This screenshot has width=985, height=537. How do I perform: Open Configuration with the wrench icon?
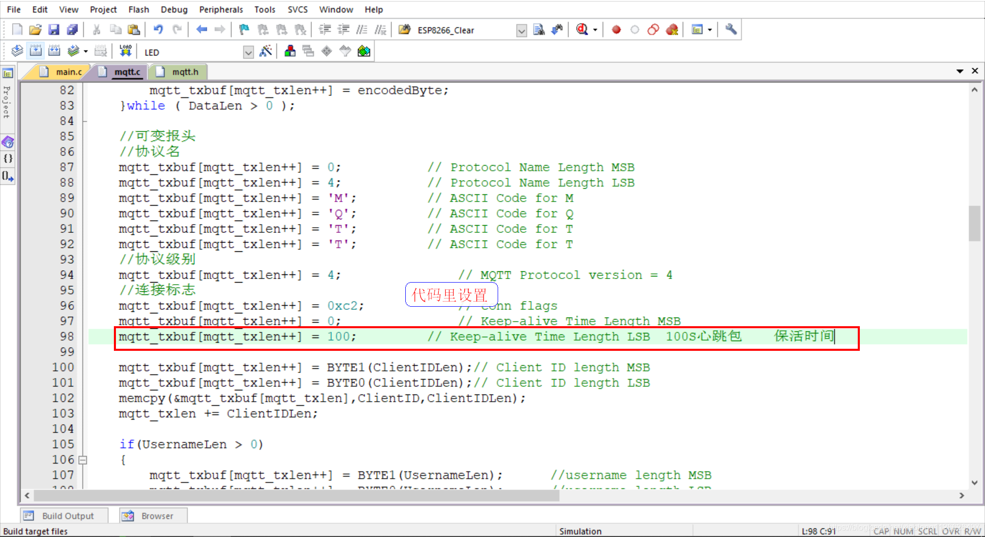(731, 30)
